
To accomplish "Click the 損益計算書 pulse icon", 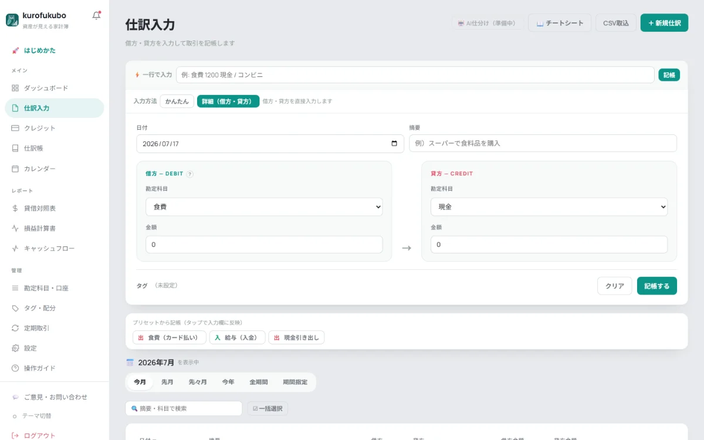I will (x=15, y=228).
